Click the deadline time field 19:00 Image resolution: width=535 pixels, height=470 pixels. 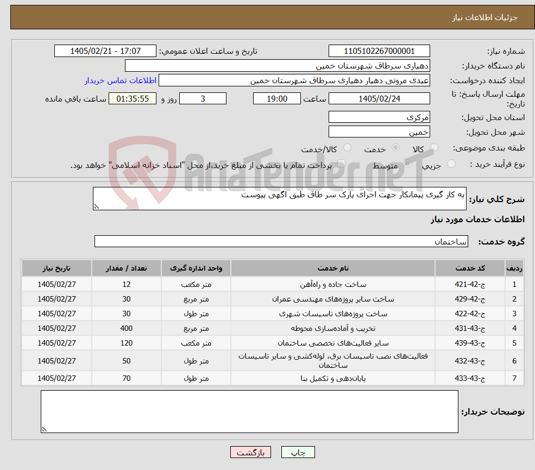(276, 99)
